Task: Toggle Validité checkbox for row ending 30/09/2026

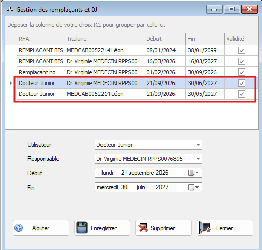Action: [242, 72]
